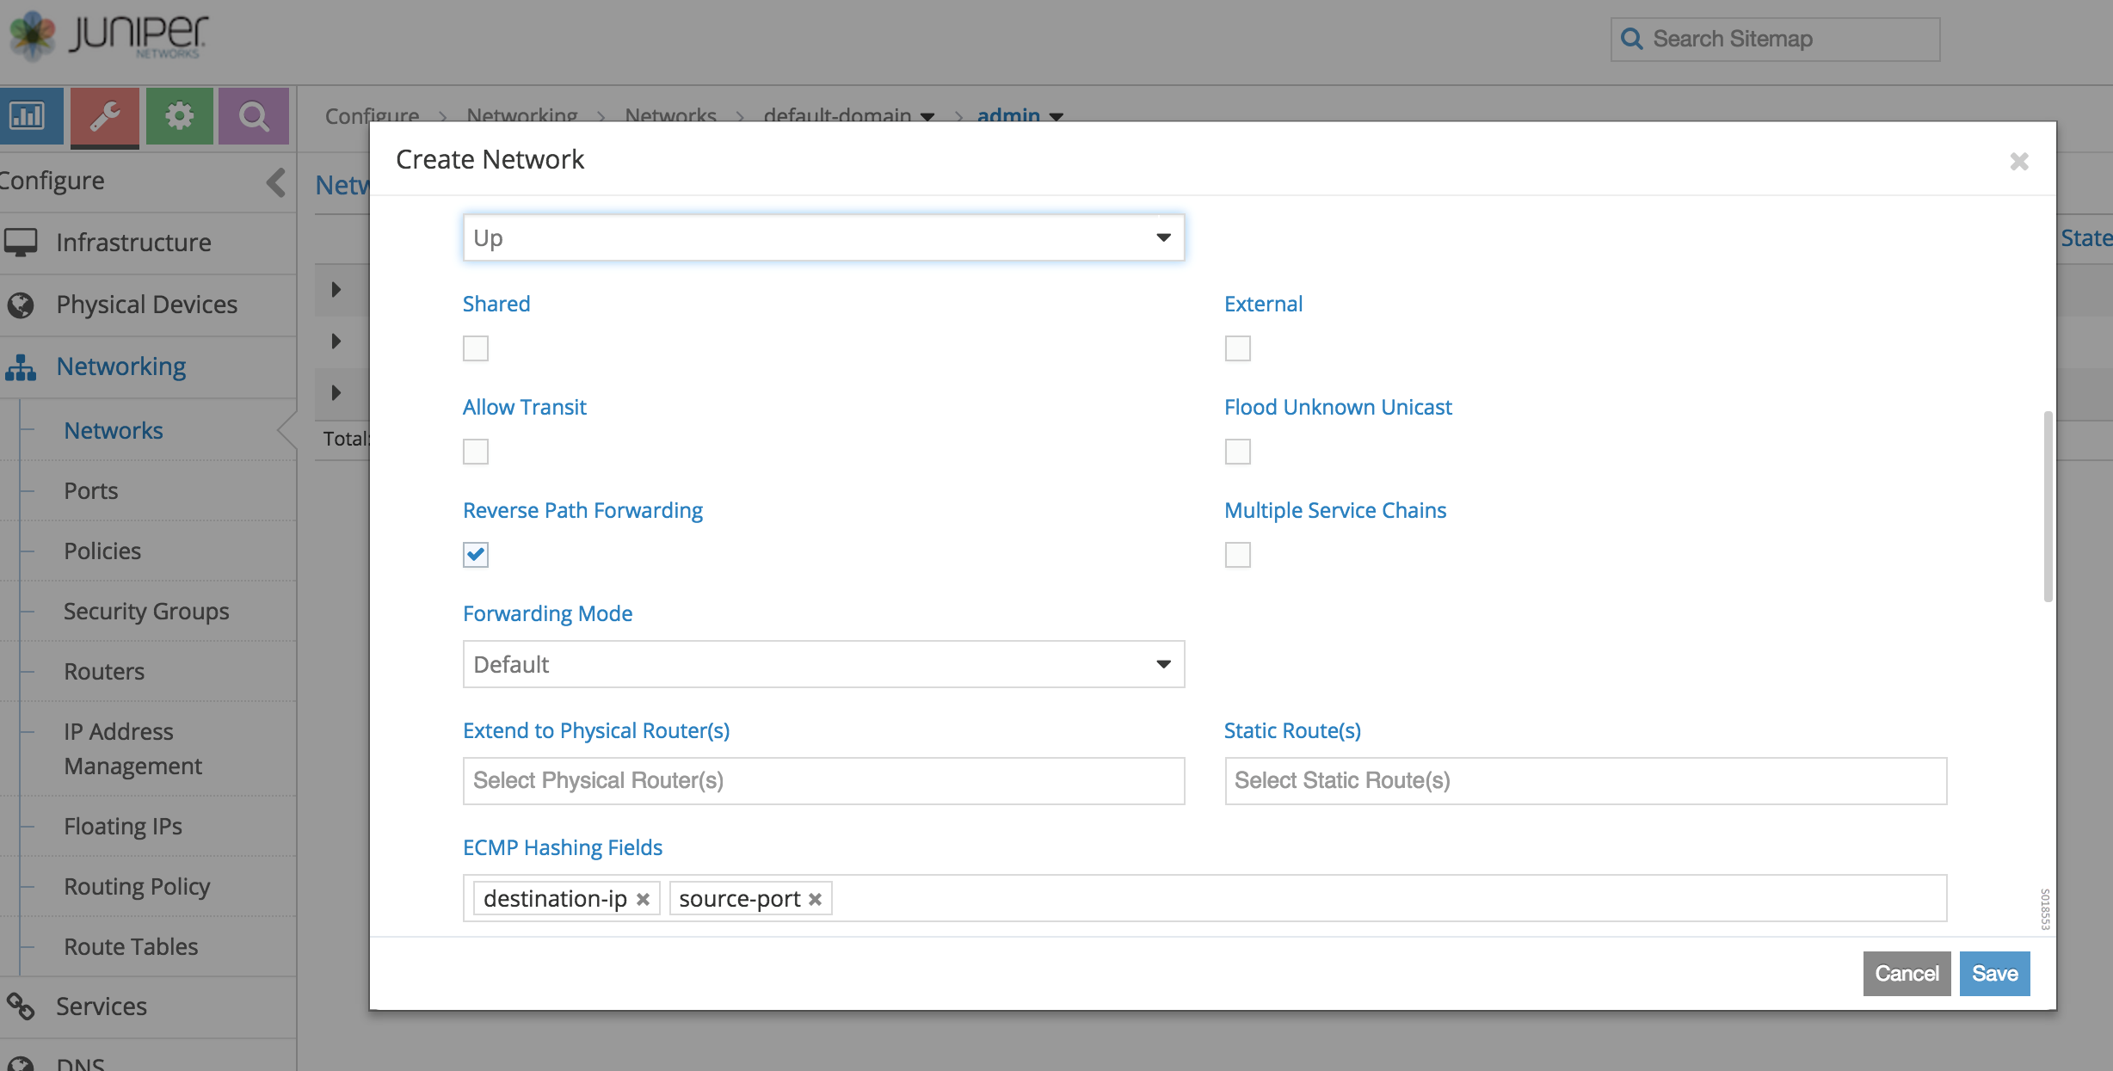Click the dialog vertical scrollbar
This screenshot has height=1071, width=2113.
pos(2048,508)
